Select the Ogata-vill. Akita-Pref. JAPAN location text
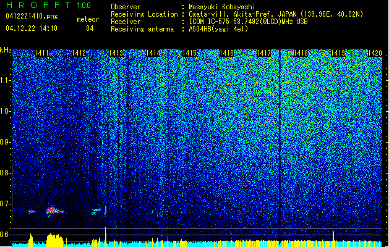Image resolution: width=389 pixels, height=247 pixels. coord(276,14)
